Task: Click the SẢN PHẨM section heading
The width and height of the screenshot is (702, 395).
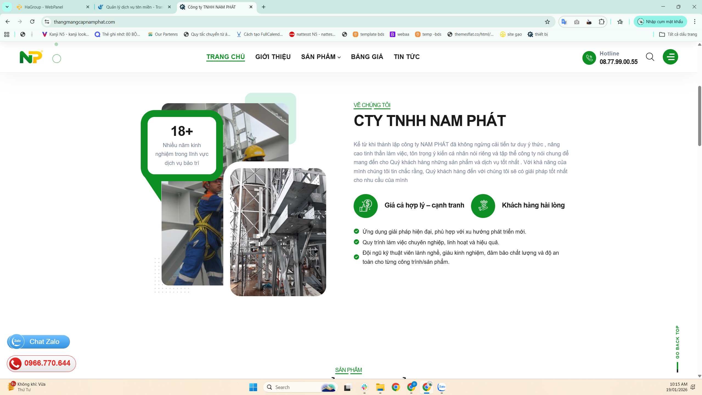Action: (x=348, y=370)
